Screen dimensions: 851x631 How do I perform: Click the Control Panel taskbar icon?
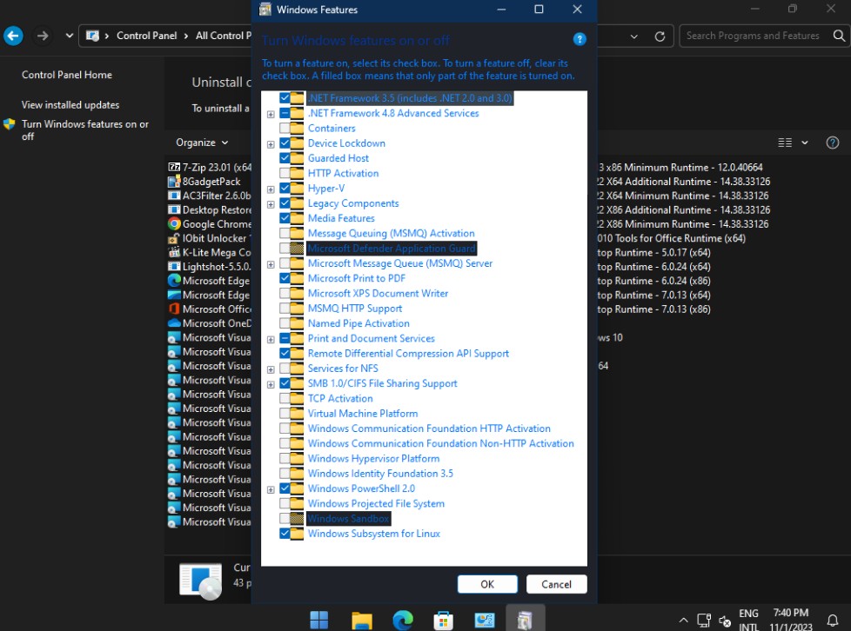pyautogui.click(x=484, y=620)
